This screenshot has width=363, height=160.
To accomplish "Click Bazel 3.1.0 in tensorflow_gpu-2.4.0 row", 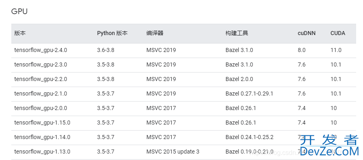I will [x=239, y=50].
